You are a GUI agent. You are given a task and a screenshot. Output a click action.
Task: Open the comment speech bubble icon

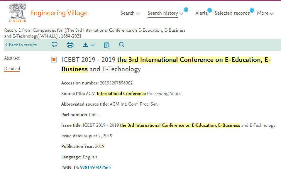point(55,45)
